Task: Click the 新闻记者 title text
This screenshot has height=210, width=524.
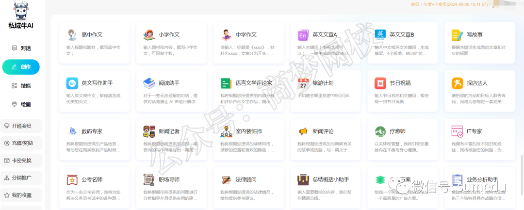Action: click(169, 131)
